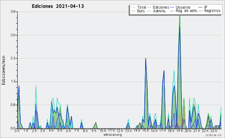
Task: Click the '15 h' x-axis label
Action: pos(145,131)
